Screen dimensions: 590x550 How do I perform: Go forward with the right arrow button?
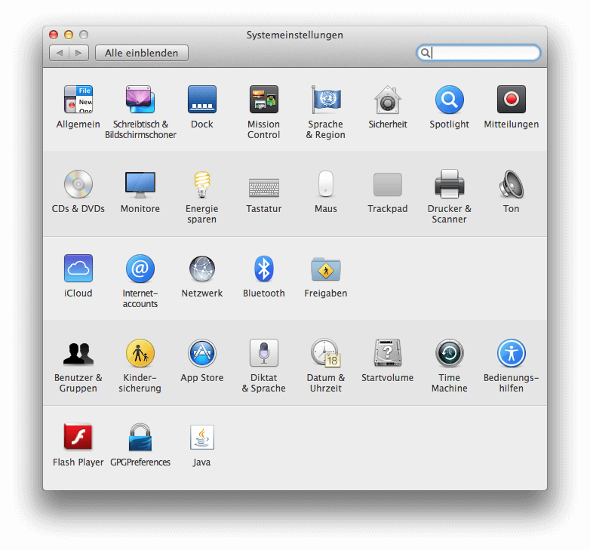(78, 53)
